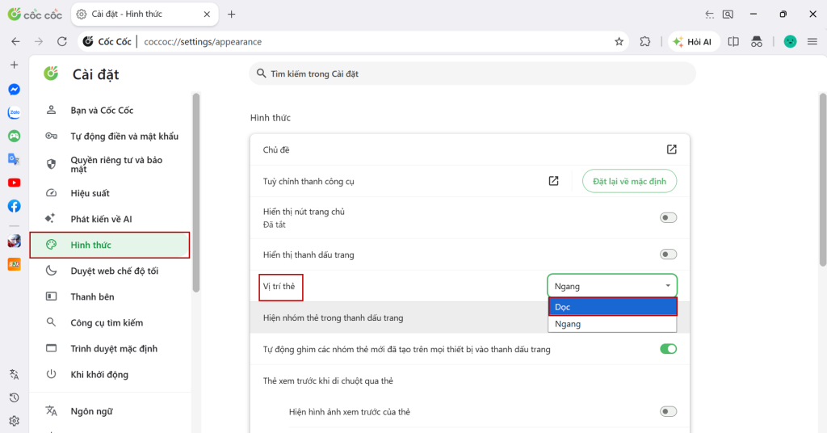Open the browser main menu
The height and width of the screenshot is (433, 827).
pos(812,42)
